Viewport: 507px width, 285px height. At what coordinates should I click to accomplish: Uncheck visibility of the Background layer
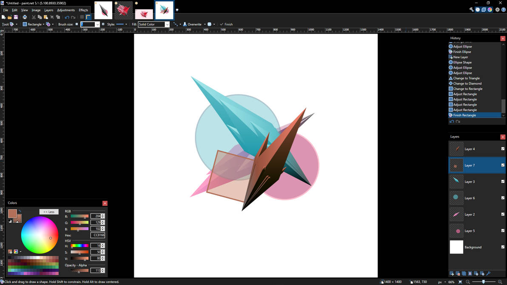(503, 247)
